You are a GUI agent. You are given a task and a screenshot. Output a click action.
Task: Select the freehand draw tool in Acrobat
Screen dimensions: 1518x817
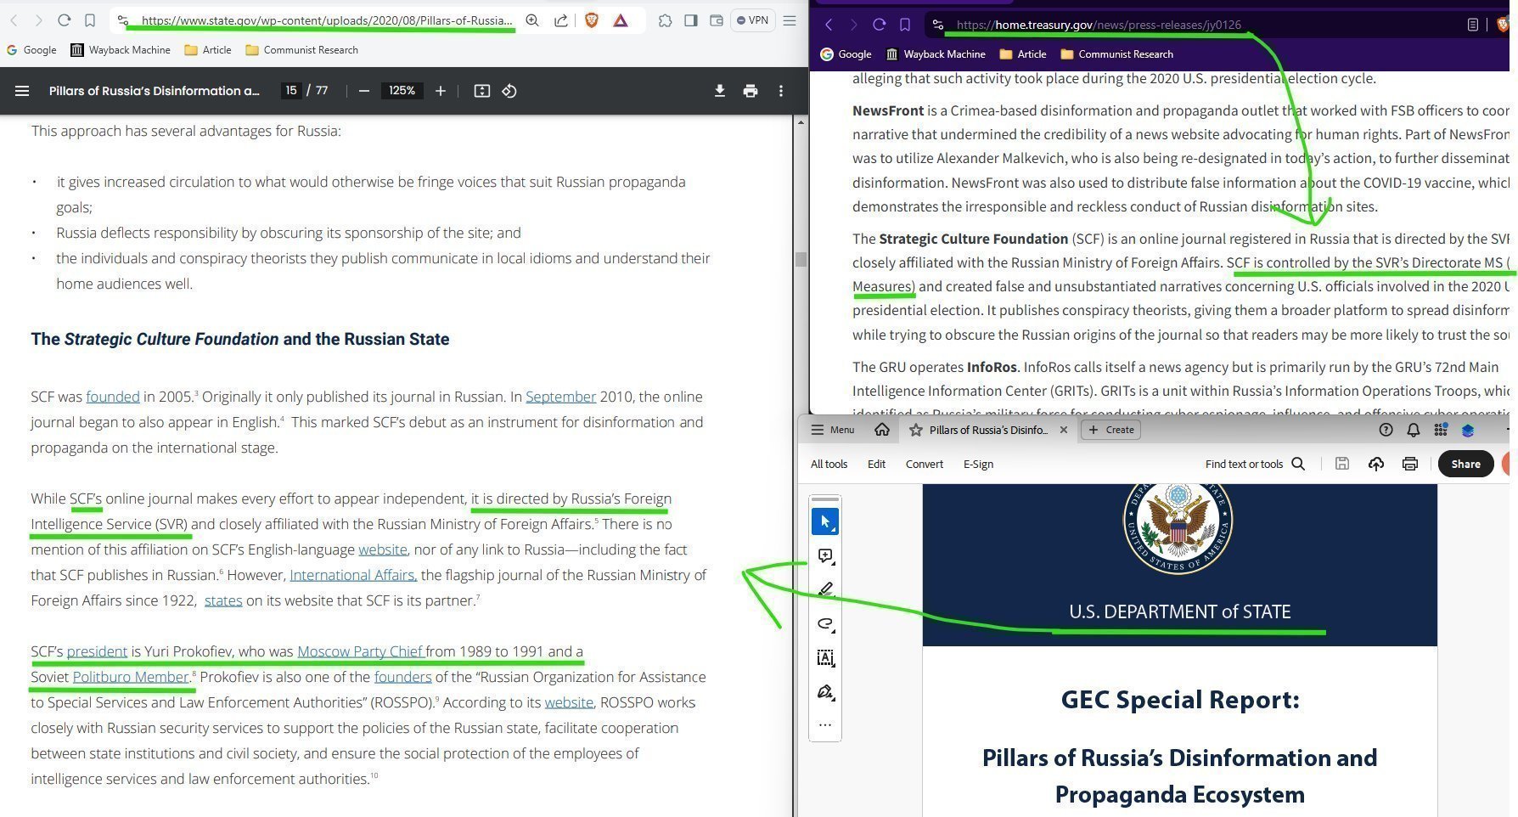pyautogui.click(x=825, y=624)
